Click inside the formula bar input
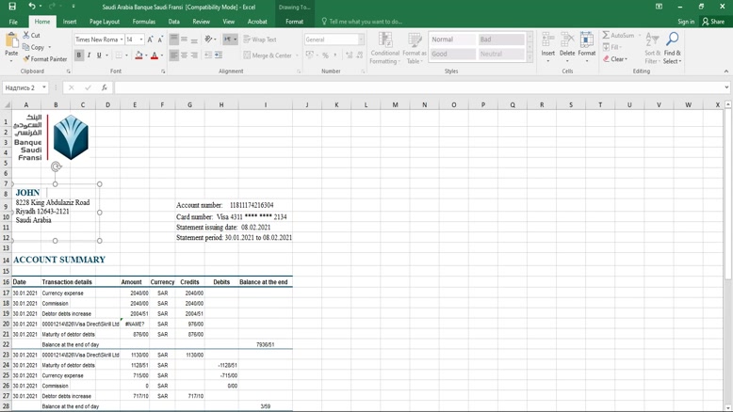This screenshot has height=412, width=733. [415, 87]
